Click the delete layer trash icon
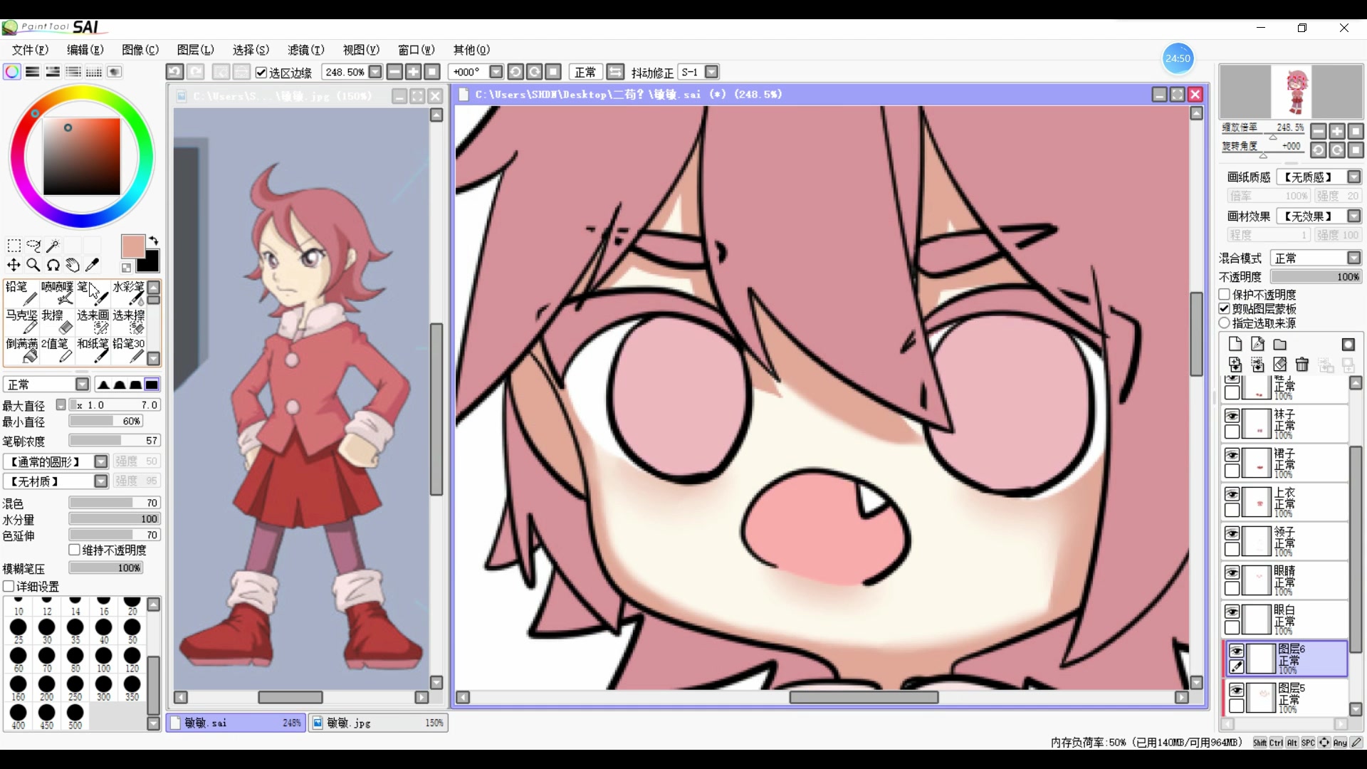This screenshot has height=769, width=1367. tap(1302, 365)
